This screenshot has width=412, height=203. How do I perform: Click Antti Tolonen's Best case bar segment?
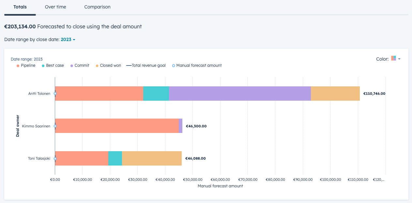coord(156,94)
